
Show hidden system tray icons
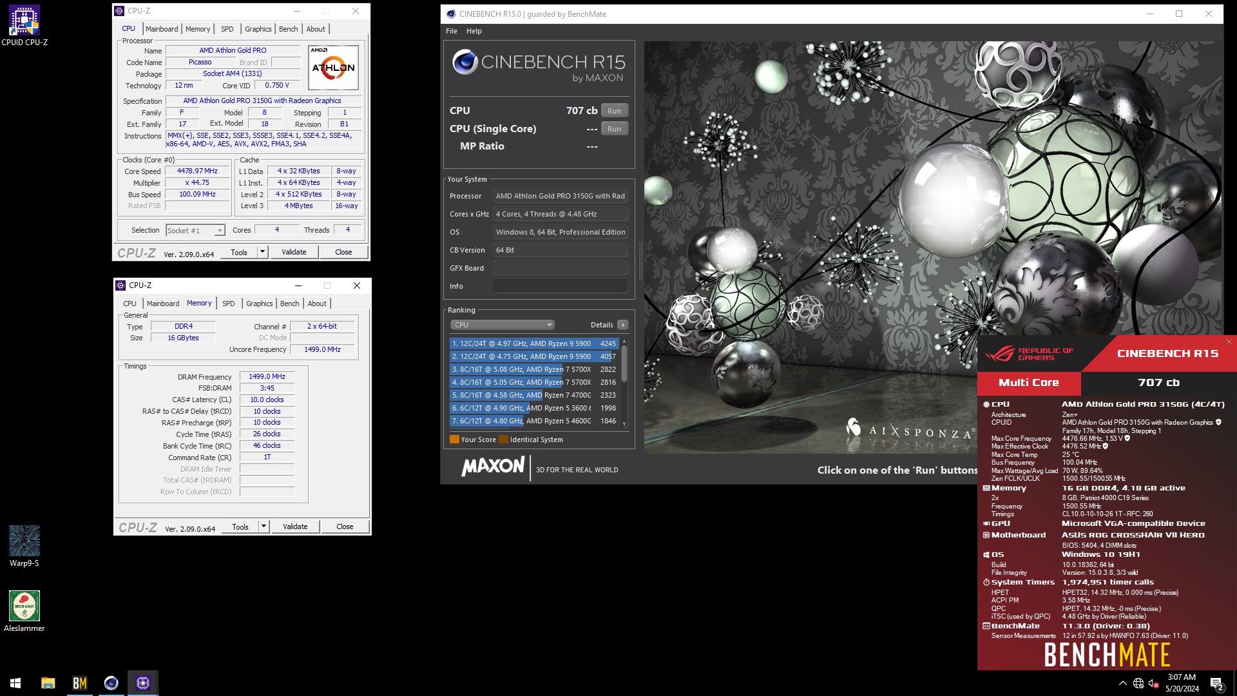coord(1123,683)
